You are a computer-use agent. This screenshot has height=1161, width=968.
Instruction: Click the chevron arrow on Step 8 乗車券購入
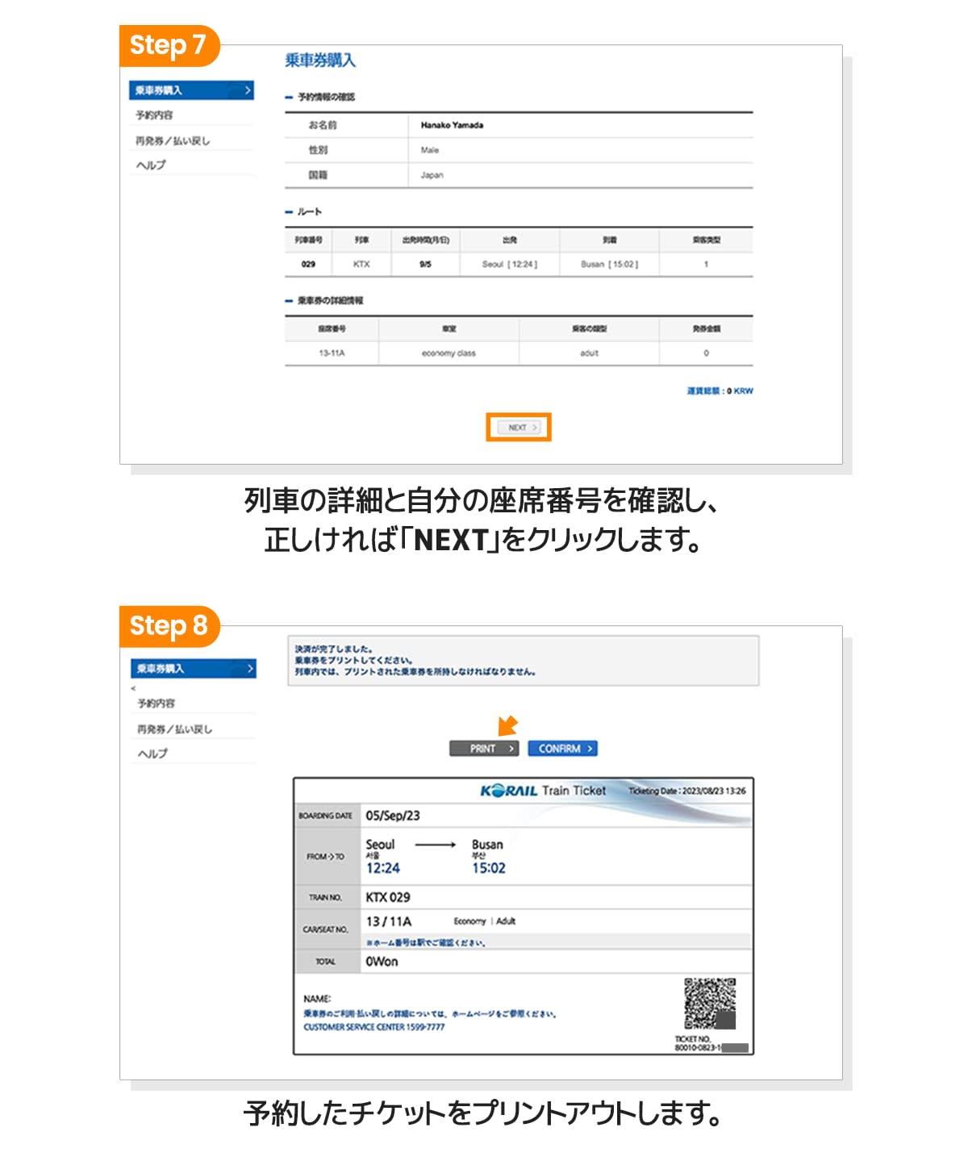tap(249, 669)
